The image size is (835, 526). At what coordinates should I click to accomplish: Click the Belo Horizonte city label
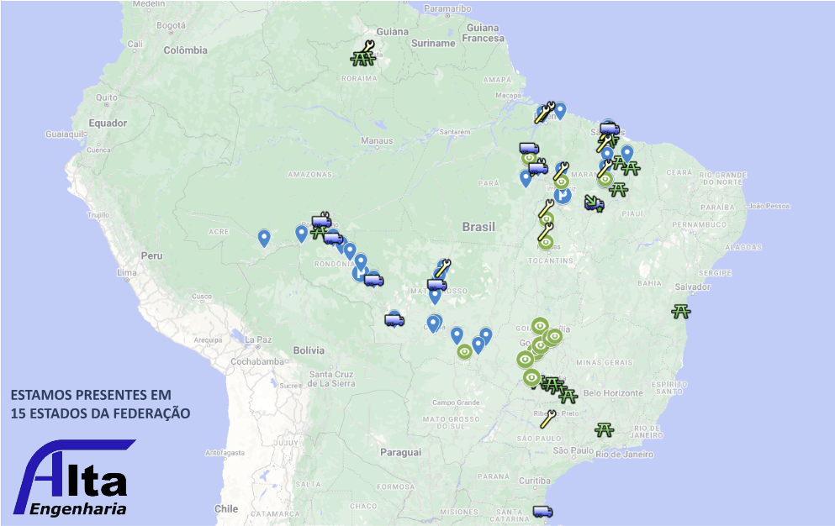(613, 393)
